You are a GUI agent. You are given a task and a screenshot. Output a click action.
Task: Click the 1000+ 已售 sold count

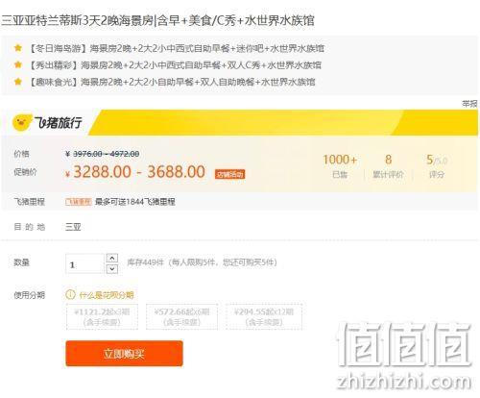pyautogui.click(x=340, y=166)
